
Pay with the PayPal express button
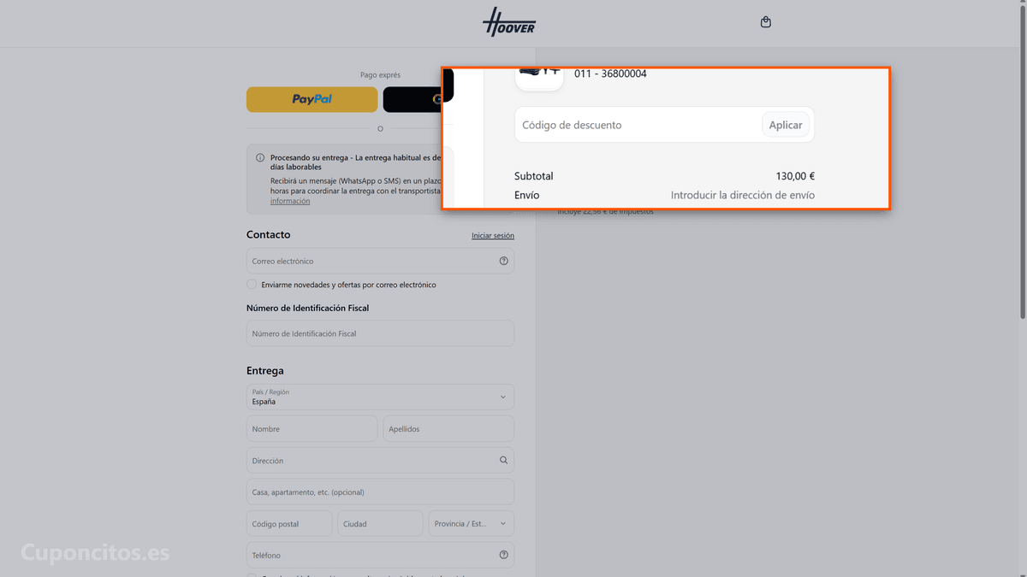click(x=312, y=99)
